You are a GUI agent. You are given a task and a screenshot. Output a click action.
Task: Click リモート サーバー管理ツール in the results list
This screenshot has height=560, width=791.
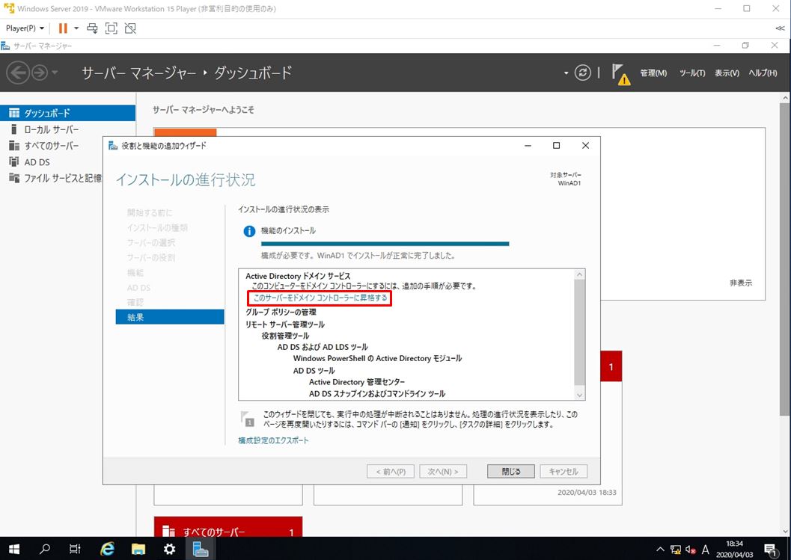(285, 324)
